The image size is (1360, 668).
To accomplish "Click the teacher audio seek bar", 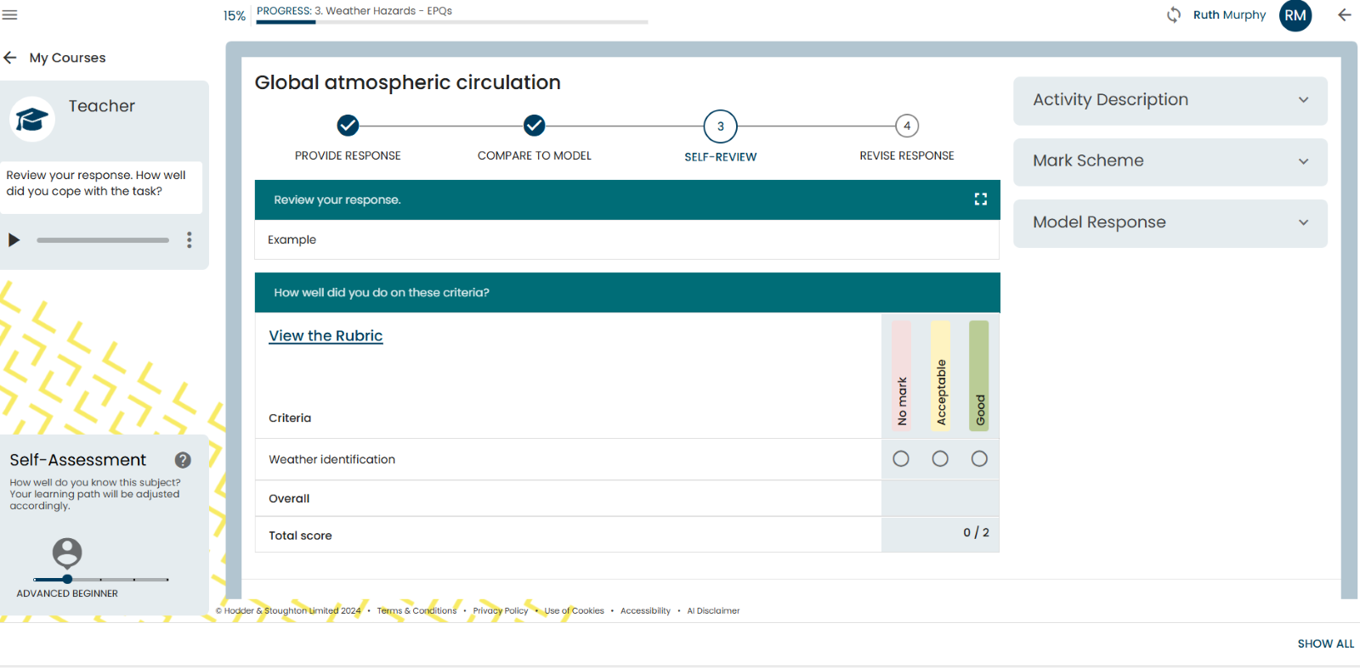I will tap(103, 240).
